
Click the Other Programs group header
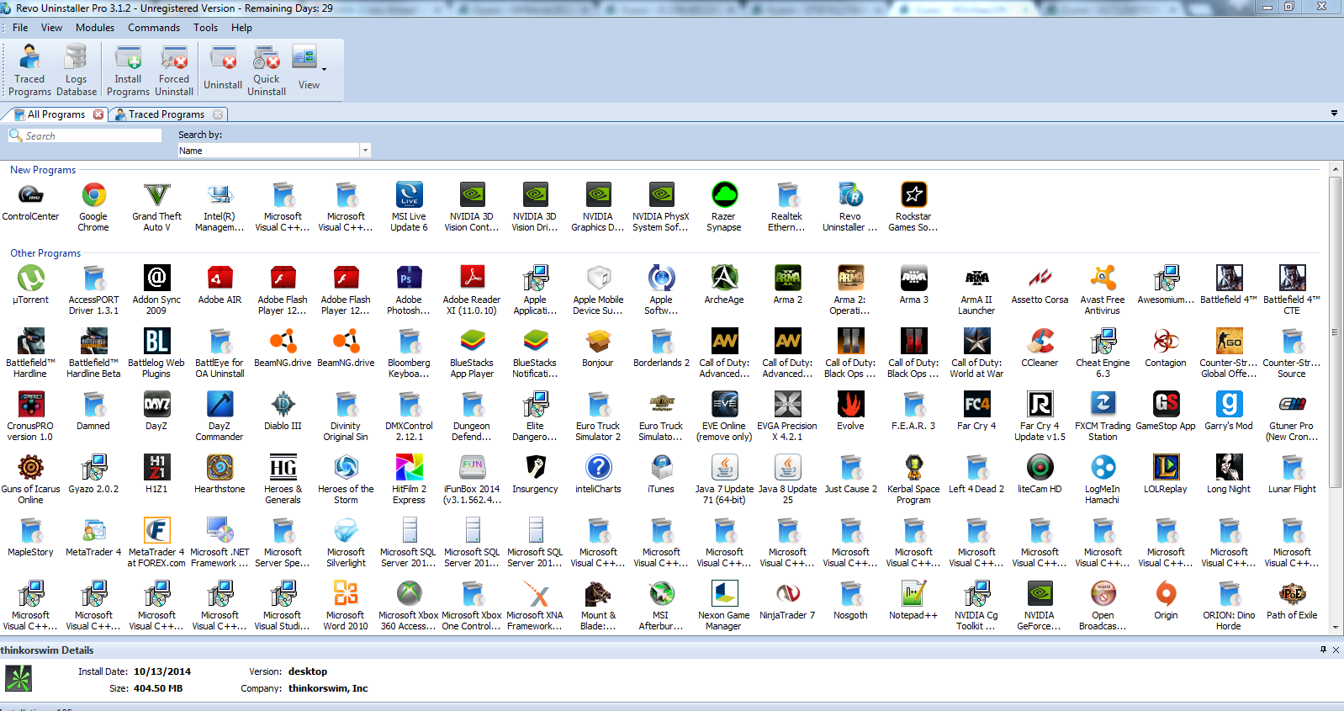45,253
